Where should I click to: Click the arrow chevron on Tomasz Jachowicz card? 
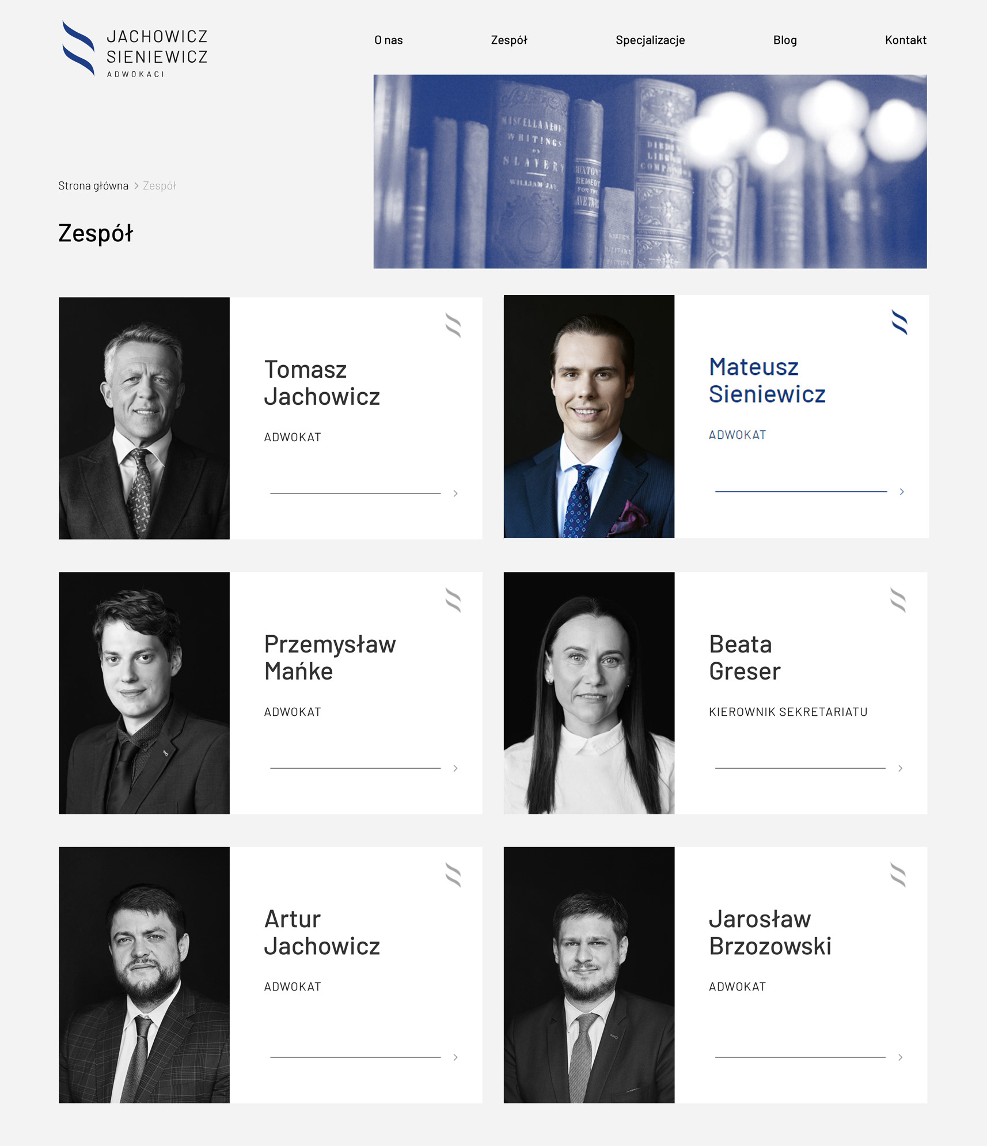click(455, 494)
